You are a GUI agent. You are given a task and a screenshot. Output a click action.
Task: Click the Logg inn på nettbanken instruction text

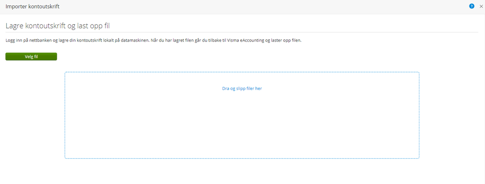[153, 41]
